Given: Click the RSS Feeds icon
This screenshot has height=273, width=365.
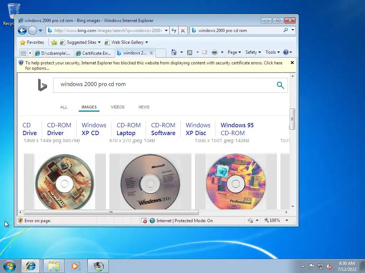Looking at the screenshot, I should (190, 53).
